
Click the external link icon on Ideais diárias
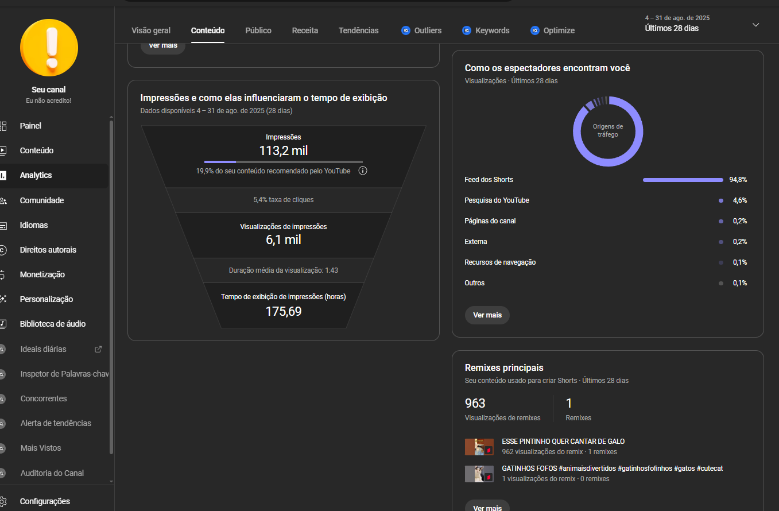[98, 349]
